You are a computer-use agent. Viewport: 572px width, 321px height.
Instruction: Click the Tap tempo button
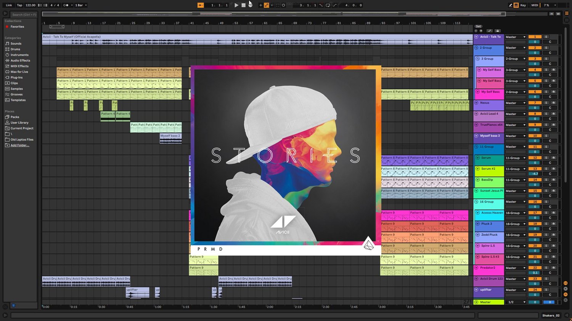pos(19,5)
